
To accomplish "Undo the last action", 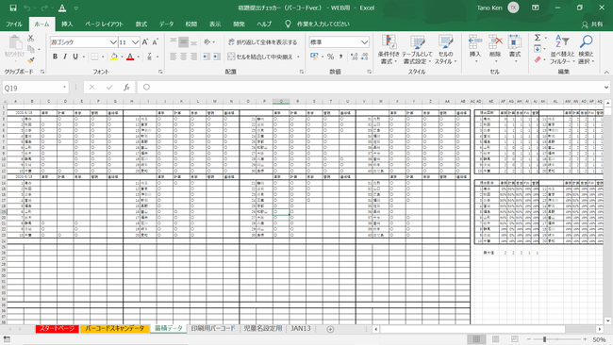I will (27, 8).
